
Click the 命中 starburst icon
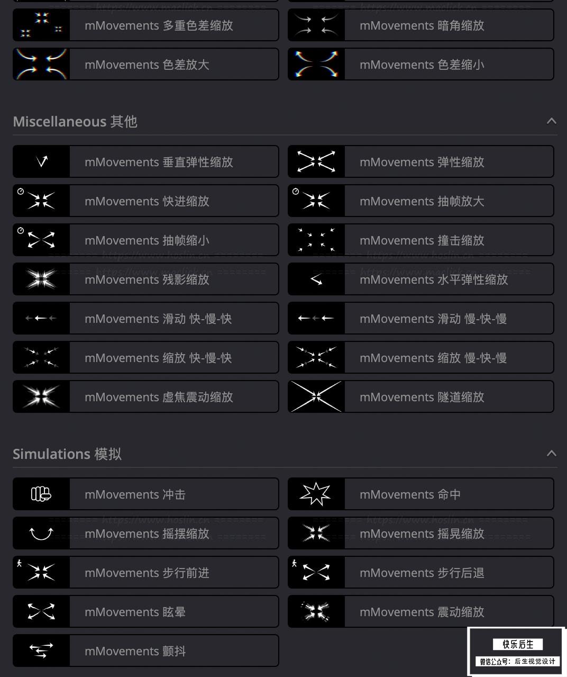[316, 494]
